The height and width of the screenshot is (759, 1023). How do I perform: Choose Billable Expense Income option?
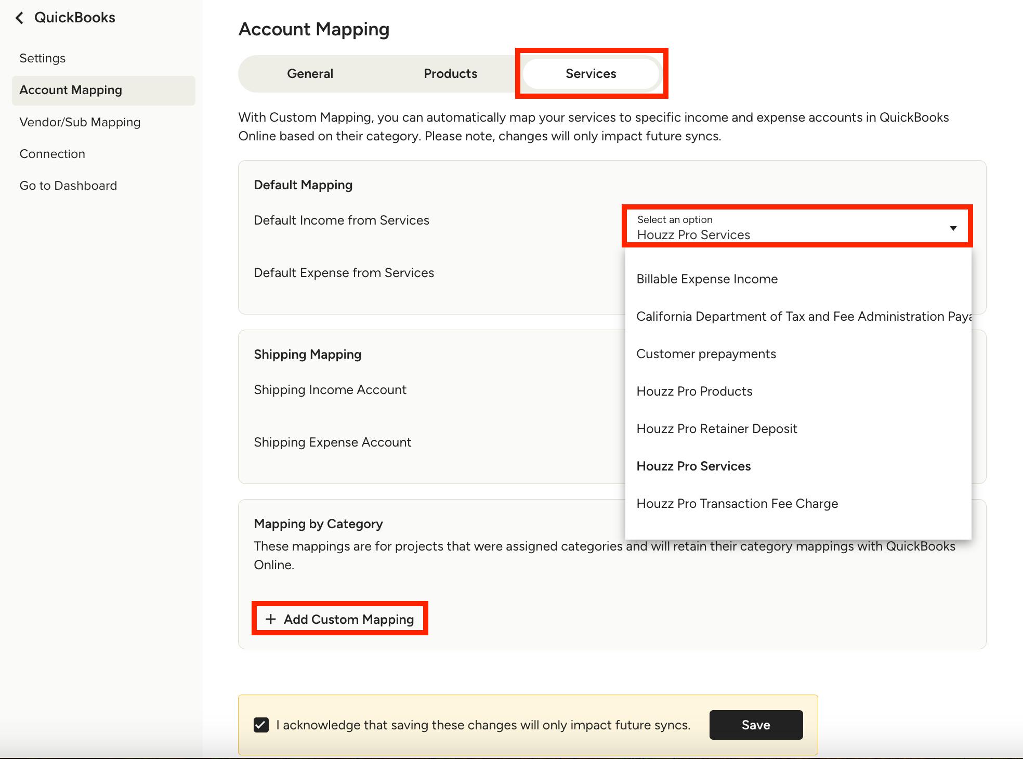click(707, 279)
